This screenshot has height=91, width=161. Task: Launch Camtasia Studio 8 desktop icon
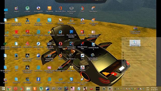click(x=93, y=46)
